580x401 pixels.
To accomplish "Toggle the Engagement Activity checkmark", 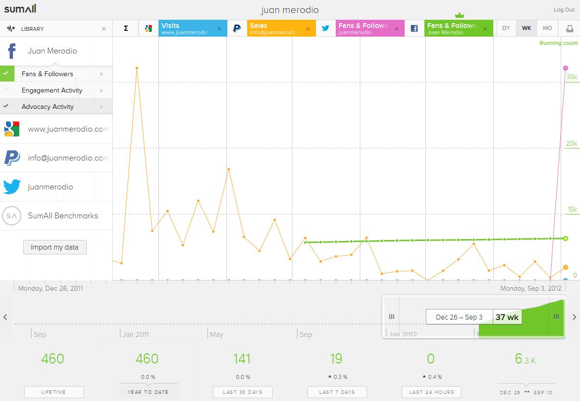I will tap(6, 90).
